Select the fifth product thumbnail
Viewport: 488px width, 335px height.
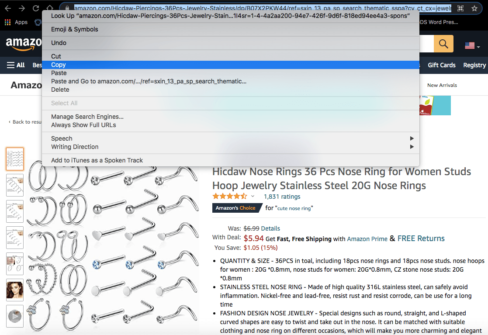[14, 264]
